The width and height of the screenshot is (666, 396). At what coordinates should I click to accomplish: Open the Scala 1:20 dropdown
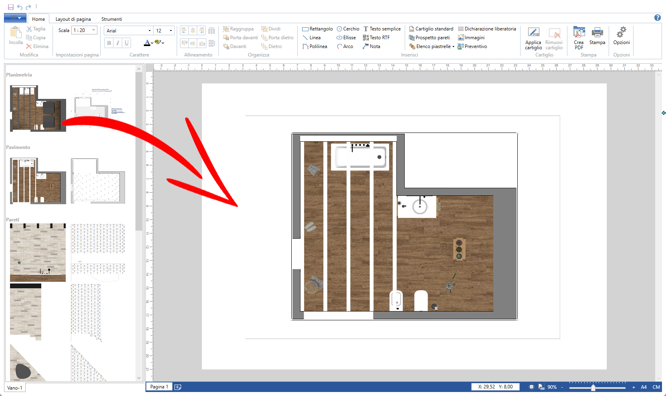coord(93,30)
